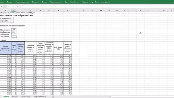
Task: Select column D header
Action: tap(20, 11)
